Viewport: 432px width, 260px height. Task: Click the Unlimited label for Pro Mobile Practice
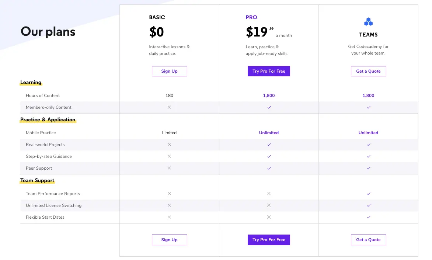coord(269,133)
